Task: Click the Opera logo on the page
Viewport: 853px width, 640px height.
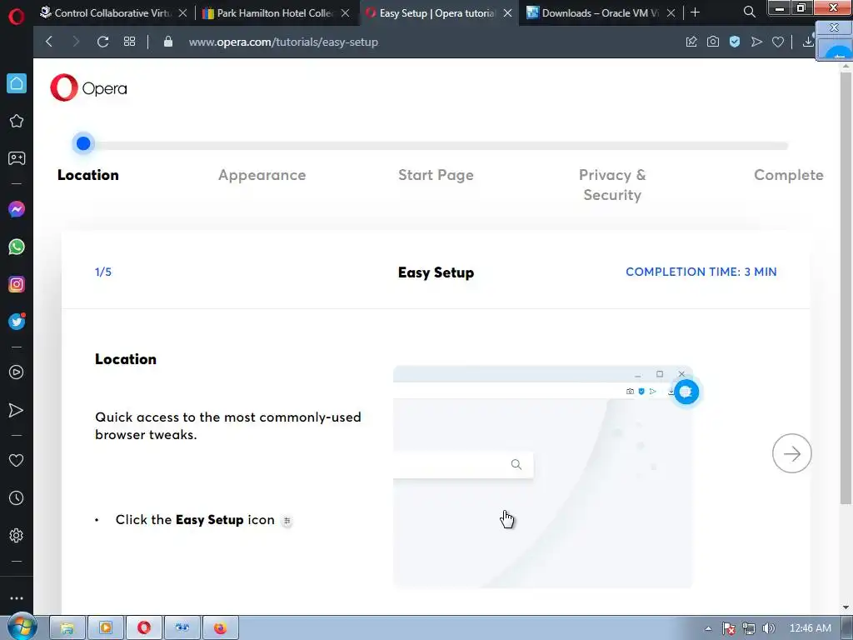Action: point(88,87)
